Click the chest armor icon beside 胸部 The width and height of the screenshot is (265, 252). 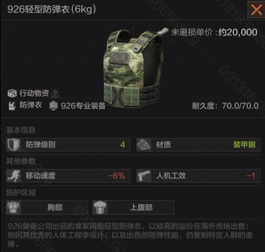(14, 207)
